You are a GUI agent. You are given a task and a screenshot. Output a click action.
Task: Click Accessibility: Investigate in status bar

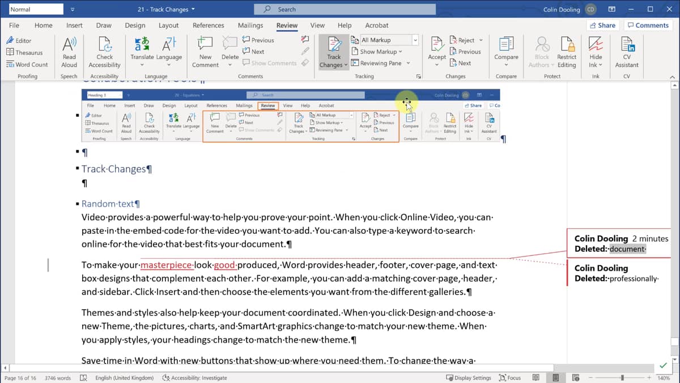click(194, 378)
